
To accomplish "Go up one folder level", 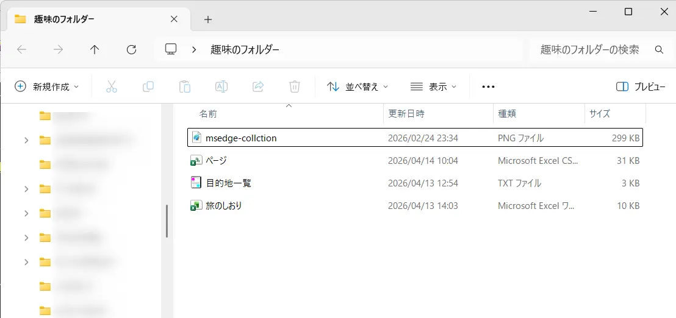I will [x=95, y=50].
